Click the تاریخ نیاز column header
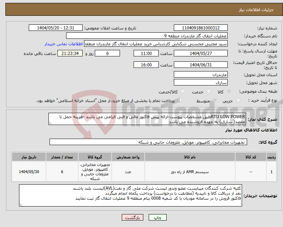 tap(29, 157)
